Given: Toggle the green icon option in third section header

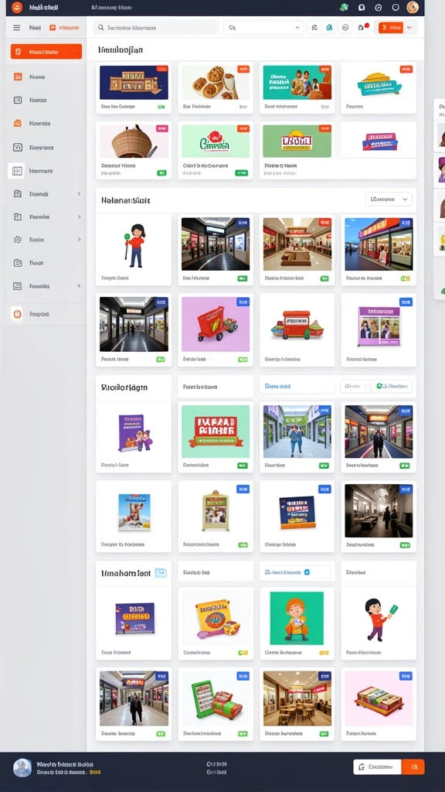Looking at the screenshot, I should (392, 387).
